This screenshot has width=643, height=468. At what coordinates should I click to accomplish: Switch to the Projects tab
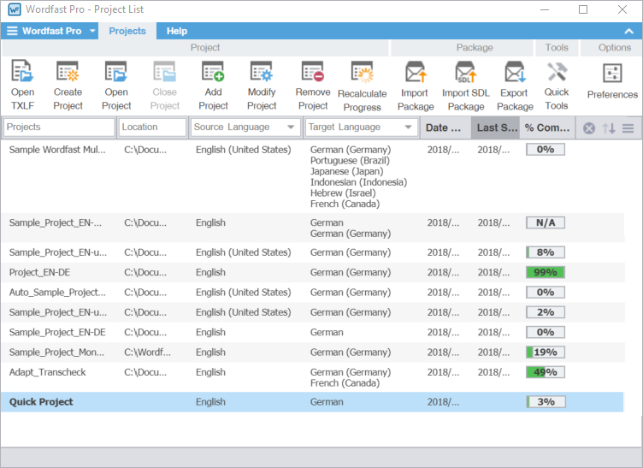(x=127, y=31)
